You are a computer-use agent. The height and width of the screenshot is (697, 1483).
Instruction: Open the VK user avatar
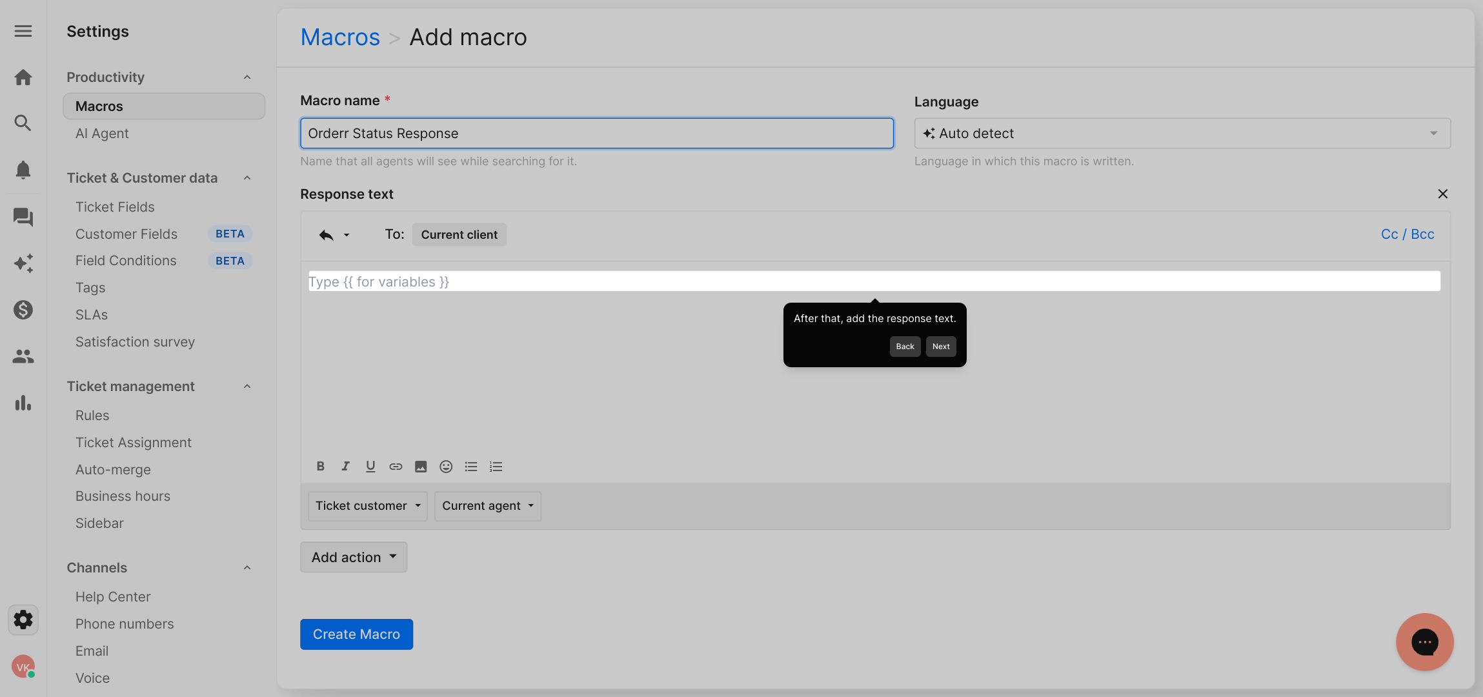(23, 667)
